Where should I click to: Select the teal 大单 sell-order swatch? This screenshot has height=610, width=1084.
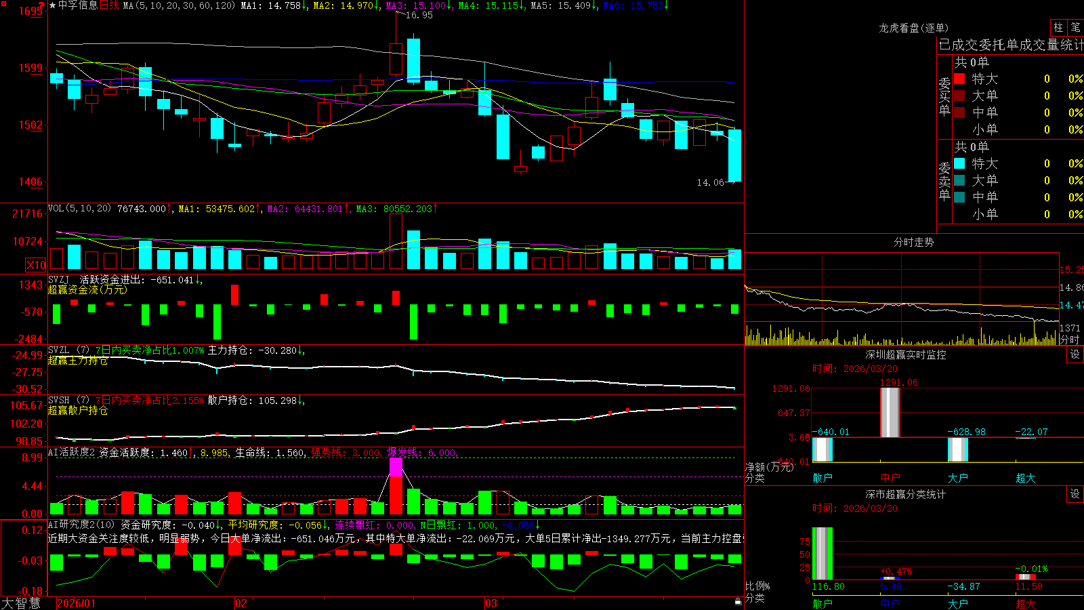tap(959, 180)
